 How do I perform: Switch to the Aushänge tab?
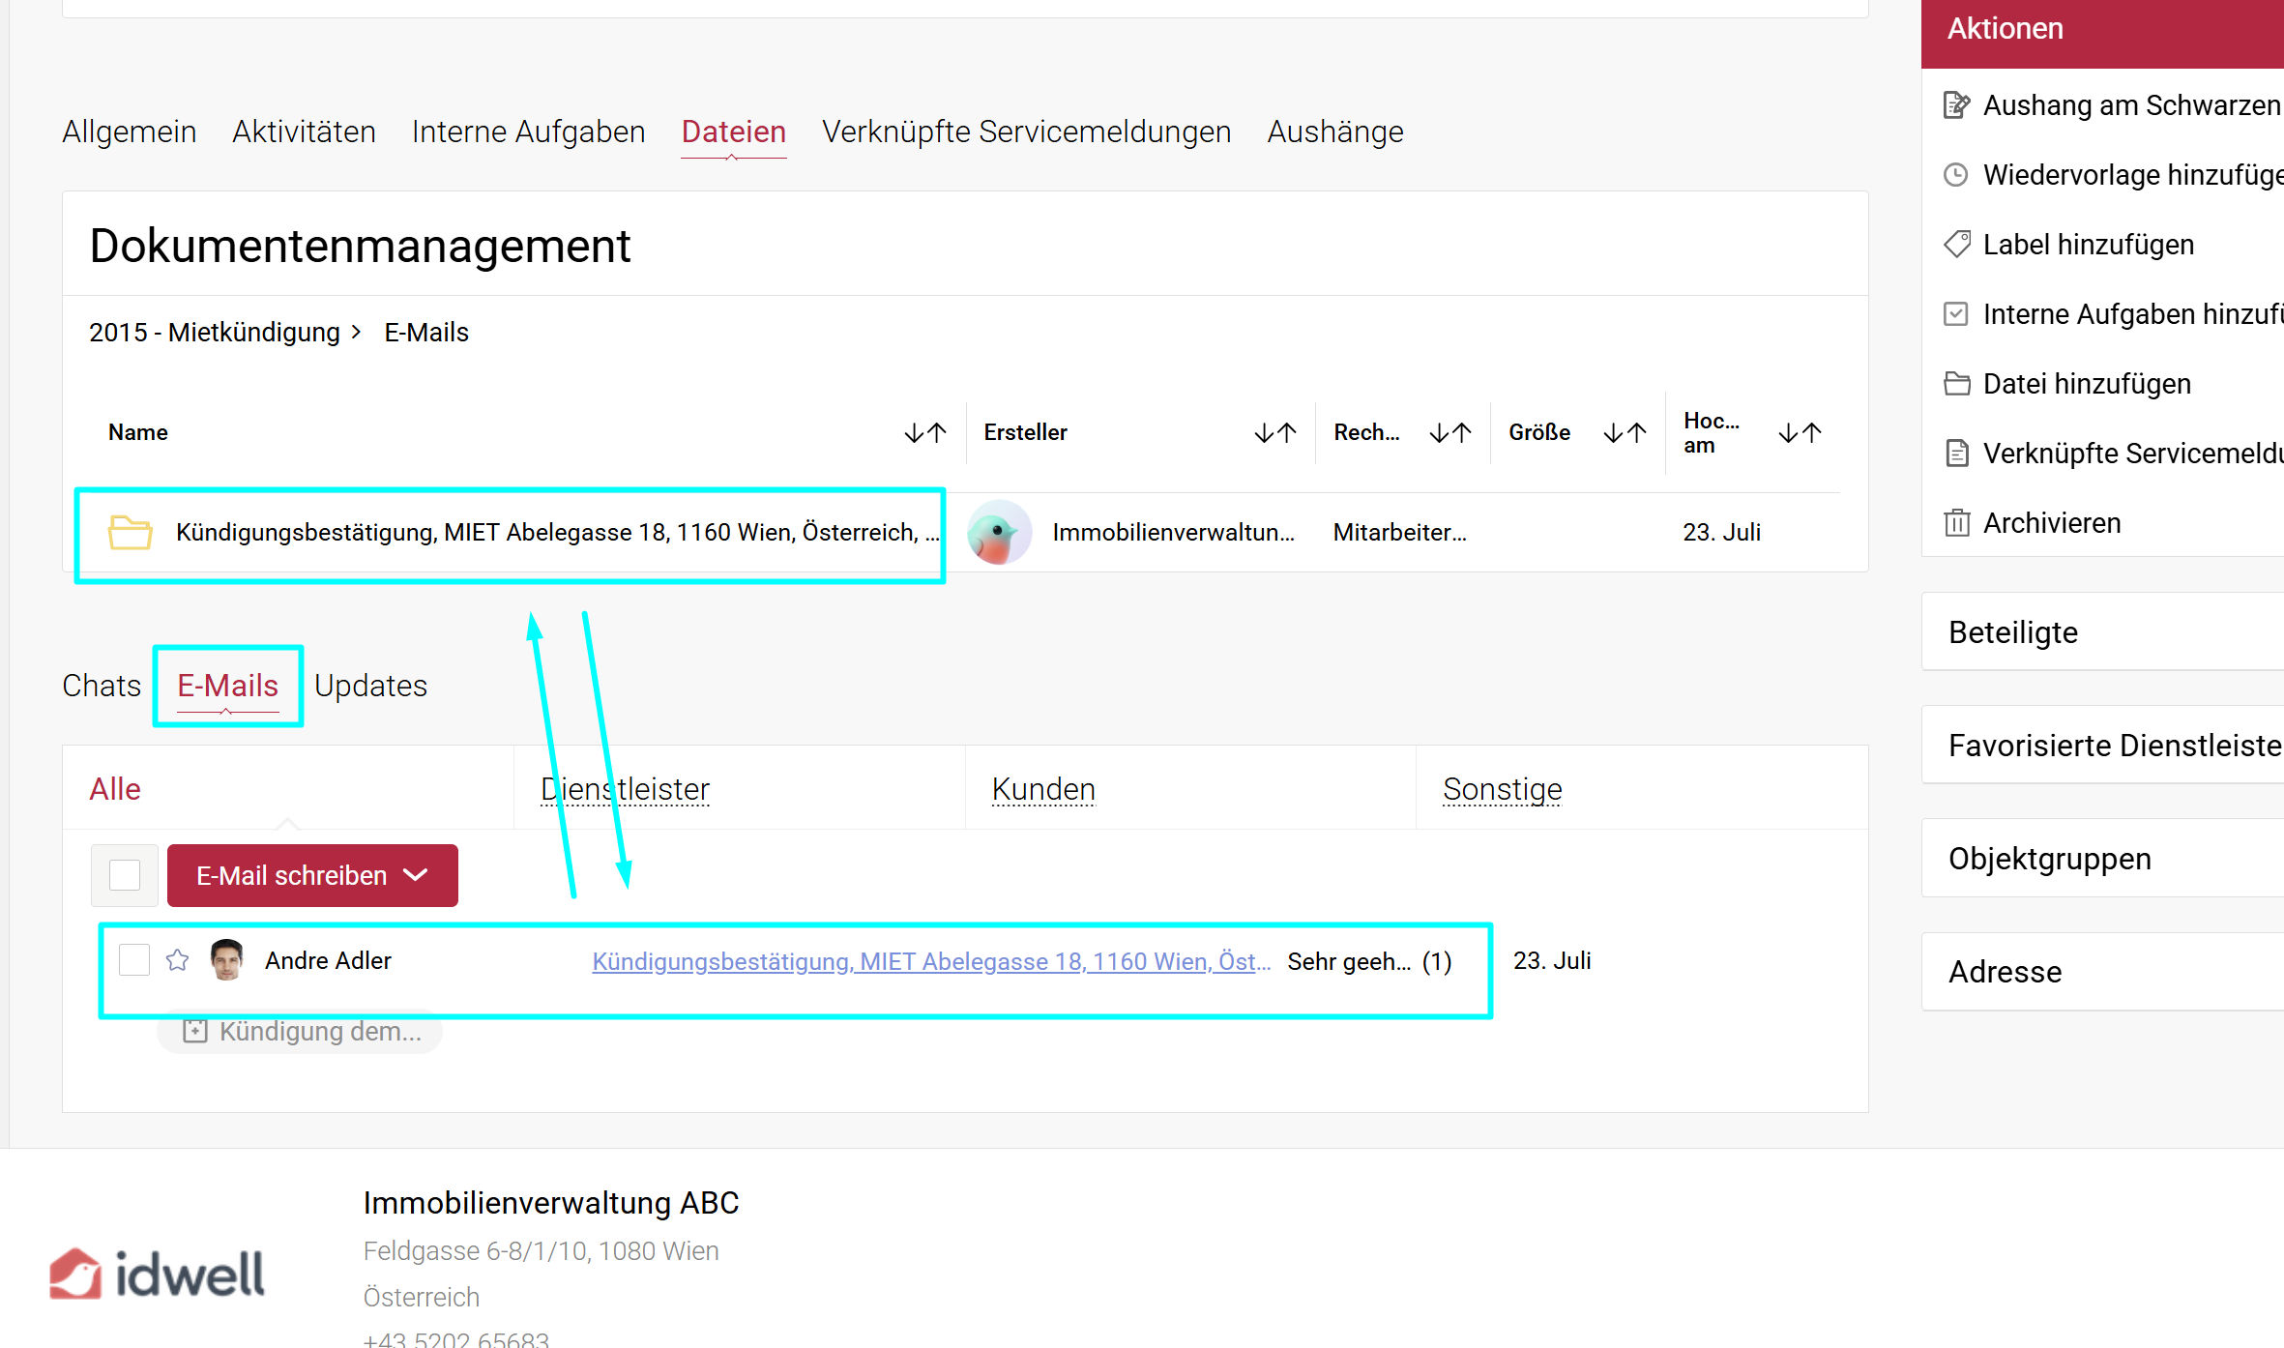(1334, 132)
